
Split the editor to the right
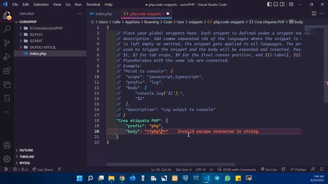(314, 14)
